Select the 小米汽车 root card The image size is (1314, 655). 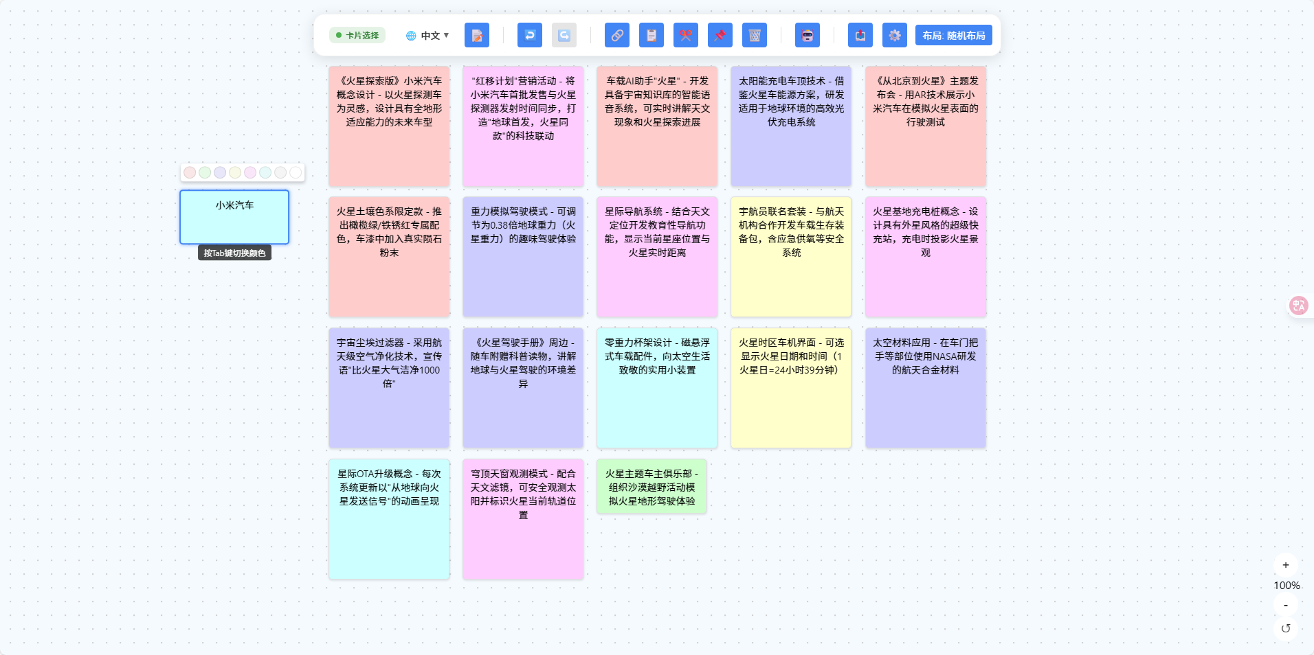234,217
